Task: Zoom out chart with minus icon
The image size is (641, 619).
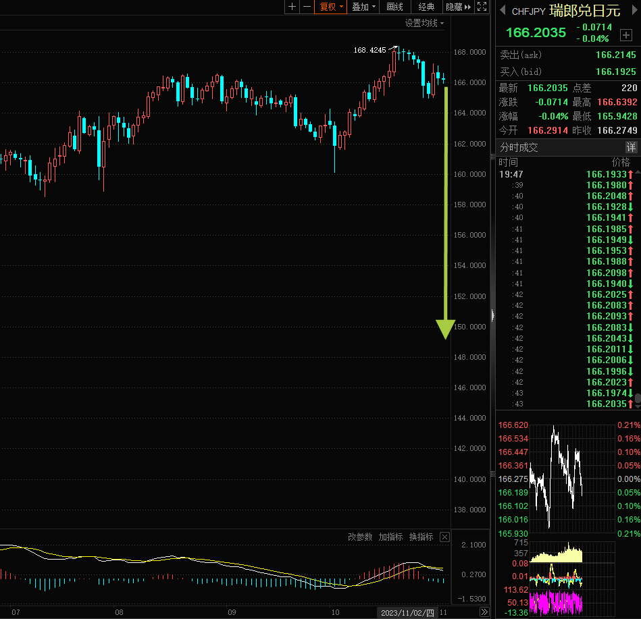Action: coord(307,7)
